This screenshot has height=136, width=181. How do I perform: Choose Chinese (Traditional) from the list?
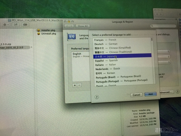(x=122, y=52)
